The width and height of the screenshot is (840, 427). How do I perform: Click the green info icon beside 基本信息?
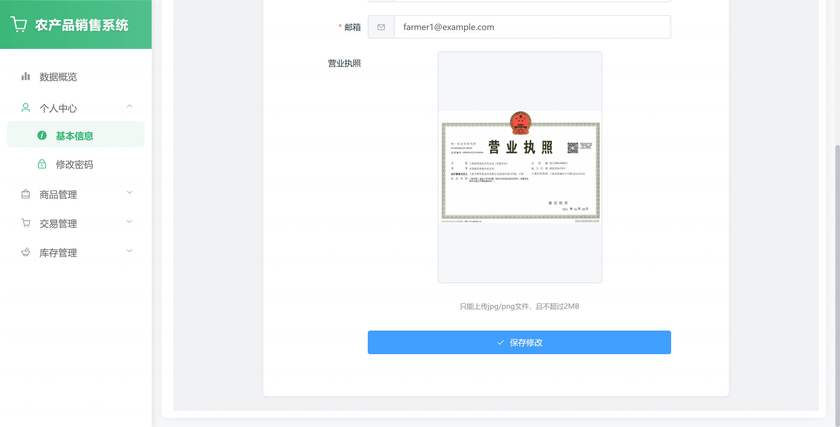[x=42, y=135]
